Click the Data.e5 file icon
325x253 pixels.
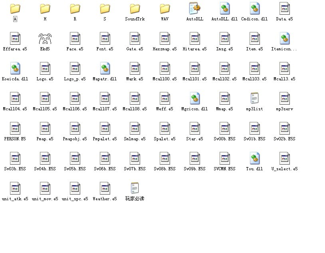[x=284, y=9]
